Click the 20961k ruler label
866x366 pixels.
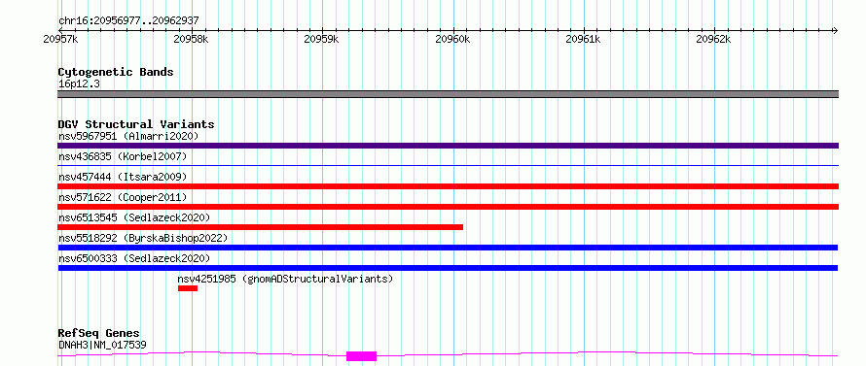[x=583, y=39]
